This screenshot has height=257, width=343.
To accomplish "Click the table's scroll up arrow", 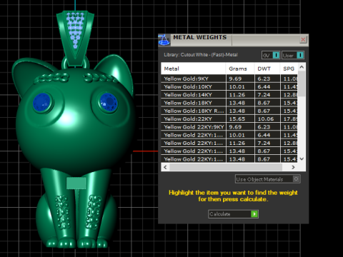I will (302, 67).
